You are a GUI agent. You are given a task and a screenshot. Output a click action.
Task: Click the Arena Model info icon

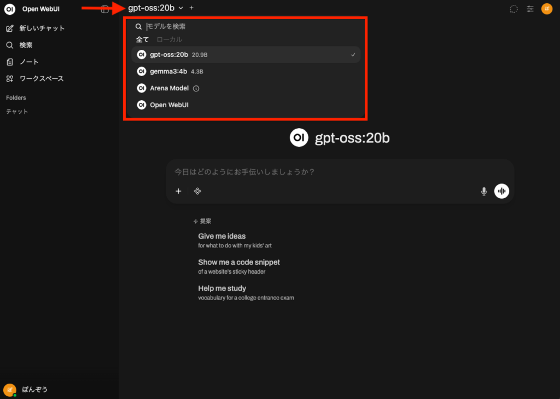coord(196,88)
